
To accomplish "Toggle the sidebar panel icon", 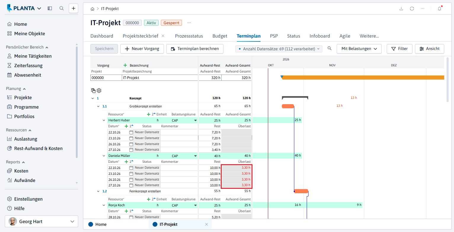I will click(50, 8).
